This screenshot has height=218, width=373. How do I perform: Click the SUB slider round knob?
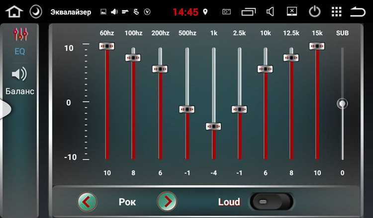point(342,104)
